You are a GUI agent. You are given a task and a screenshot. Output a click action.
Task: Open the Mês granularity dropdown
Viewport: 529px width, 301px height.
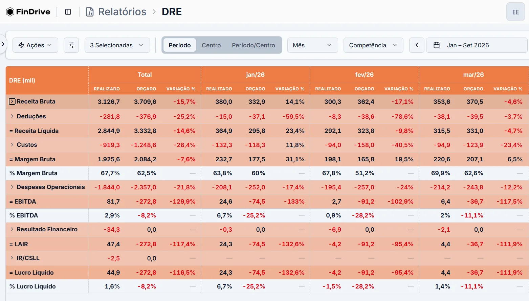312,45
